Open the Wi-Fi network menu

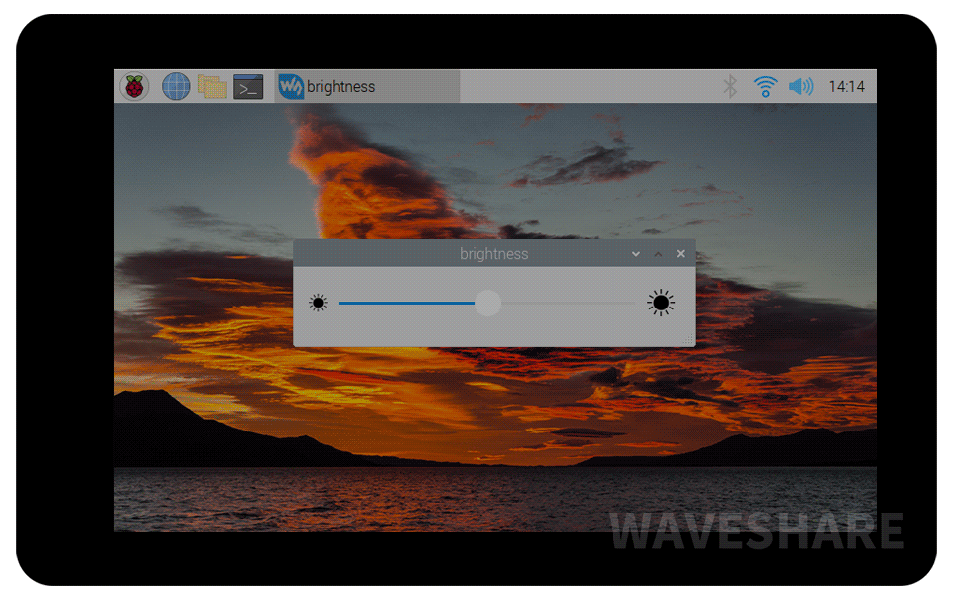[x=765, y=87]
